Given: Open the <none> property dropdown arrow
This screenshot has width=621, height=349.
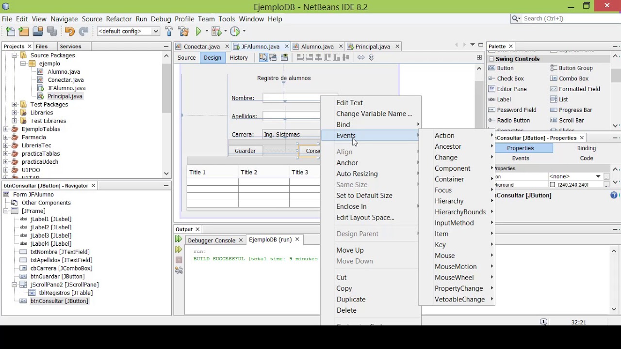Looking at the screenshot, I should [x=598, y=176].
